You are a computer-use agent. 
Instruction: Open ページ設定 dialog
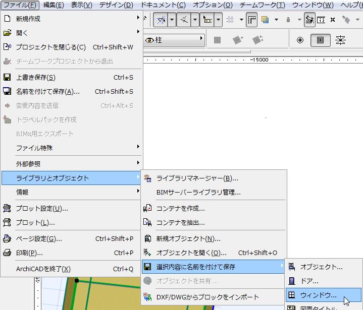[71, 238]
